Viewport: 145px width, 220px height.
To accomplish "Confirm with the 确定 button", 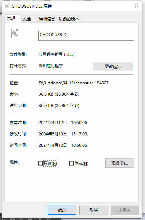I will pos(62,210).
